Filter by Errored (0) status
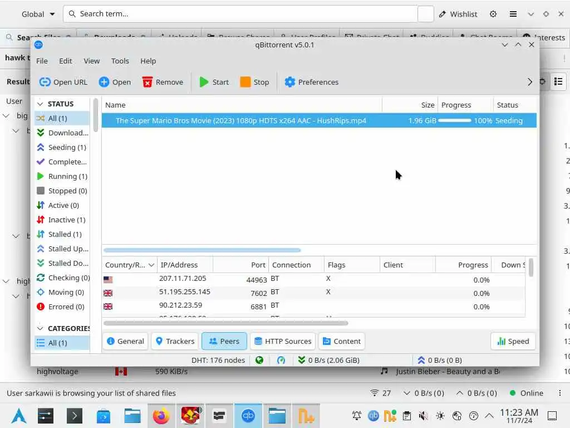This screenshot has height=428, width=570. point(62,307)
